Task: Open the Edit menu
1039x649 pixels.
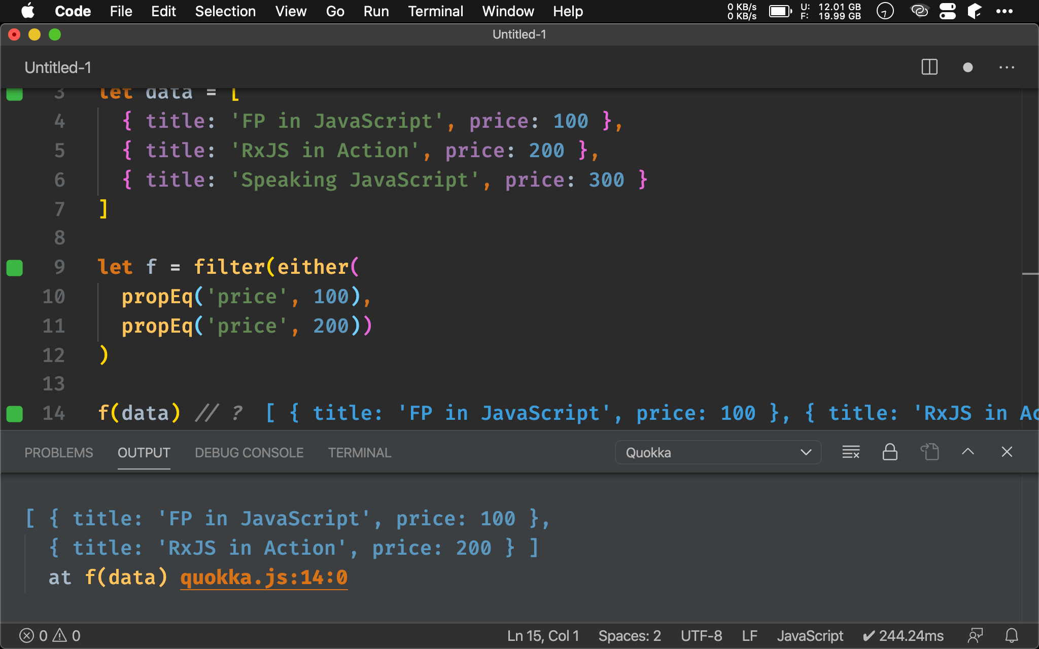Action: (163, 11)
